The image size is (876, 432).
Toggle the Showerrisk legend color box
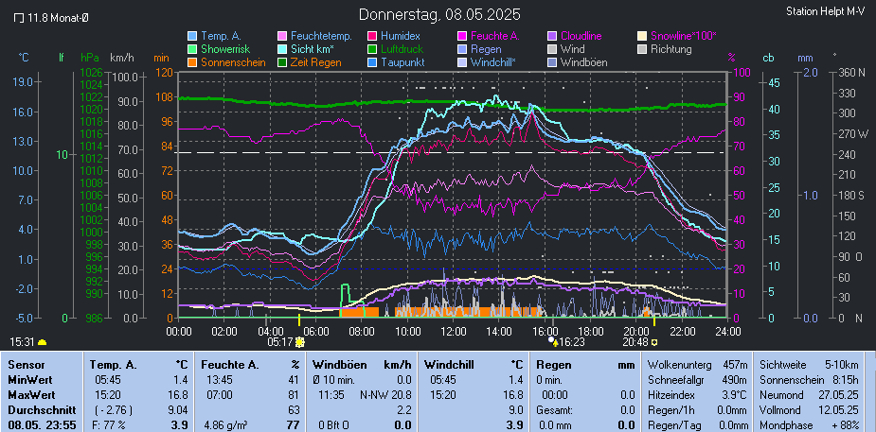coord(192,49)
